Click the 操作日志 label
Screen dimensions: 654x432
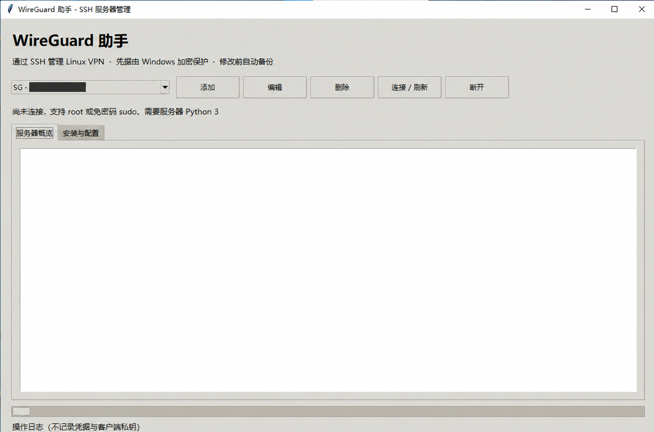point(76,427)
